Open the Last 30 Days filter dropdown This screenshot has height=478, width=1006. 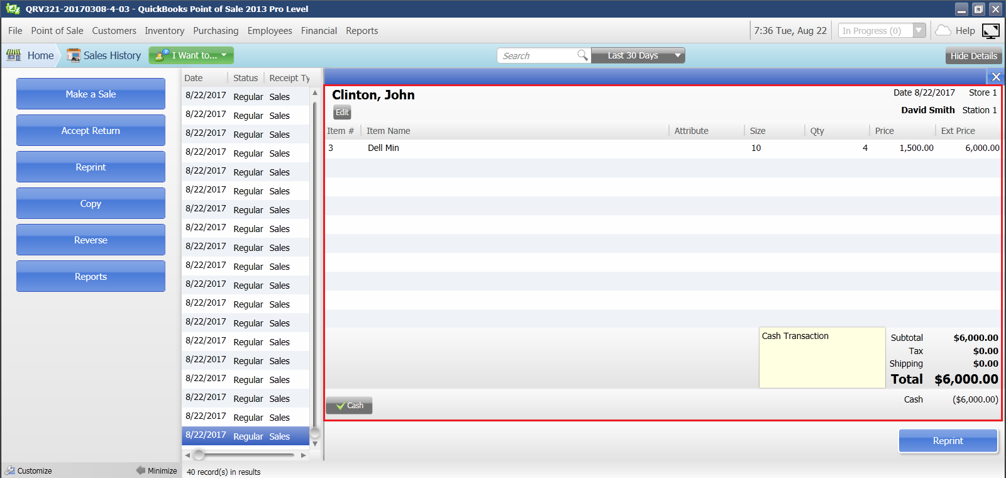click(638, 55)
